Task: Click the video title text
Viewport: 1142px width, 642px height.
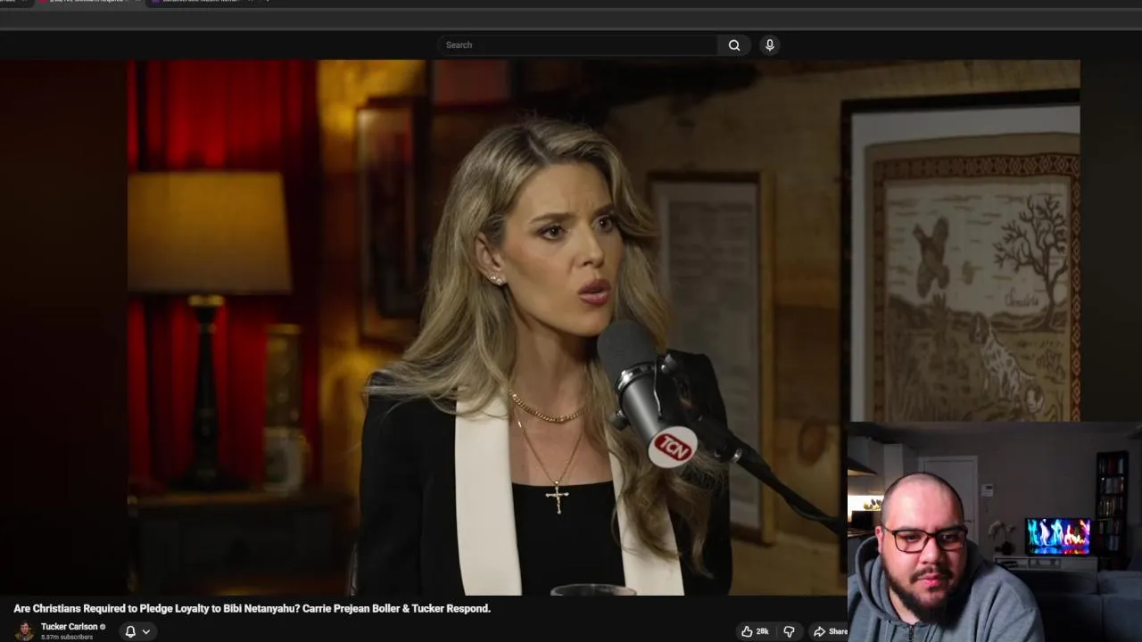Action: pyautogui.click(x=252, y=608)
